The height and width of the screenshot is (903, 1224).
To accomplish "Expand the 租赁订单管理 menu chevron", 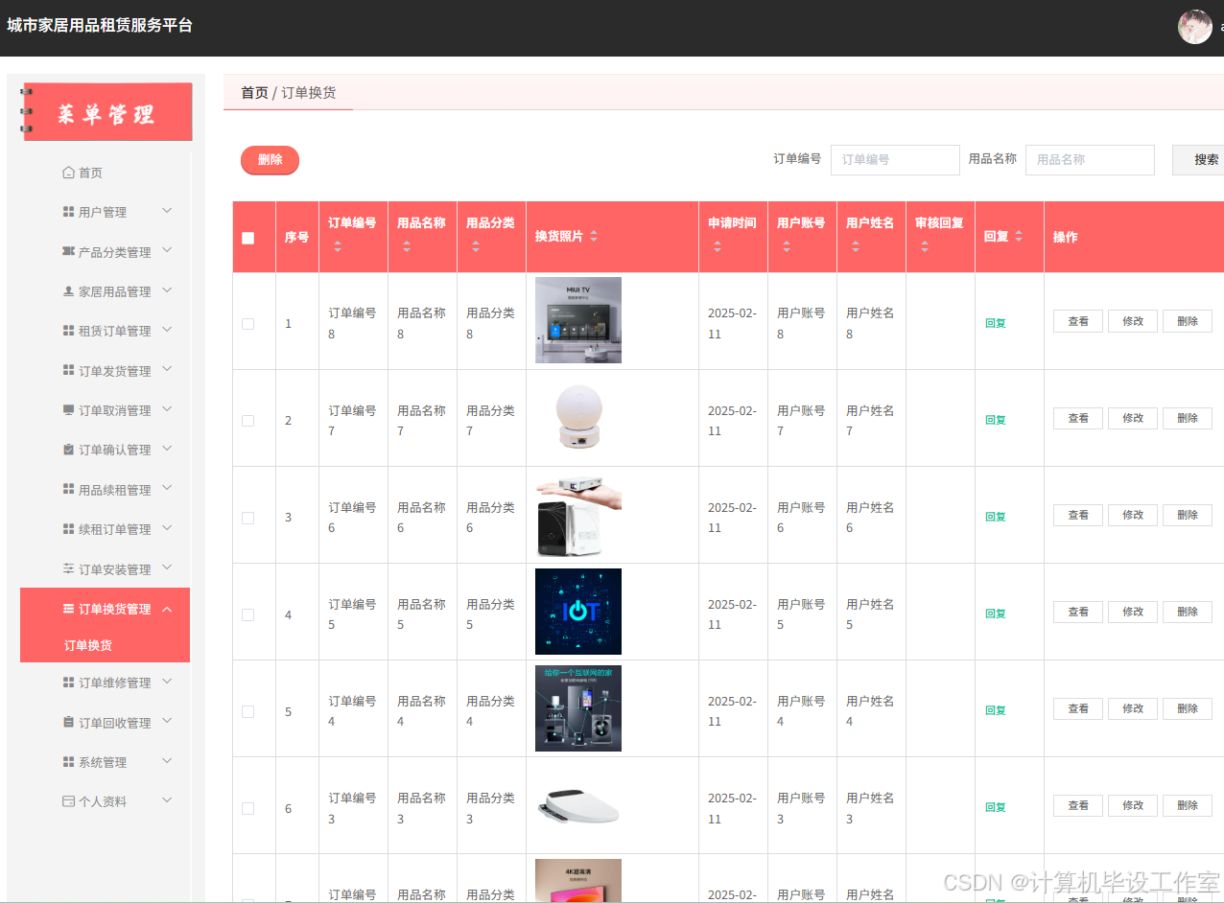I will 167,330.
